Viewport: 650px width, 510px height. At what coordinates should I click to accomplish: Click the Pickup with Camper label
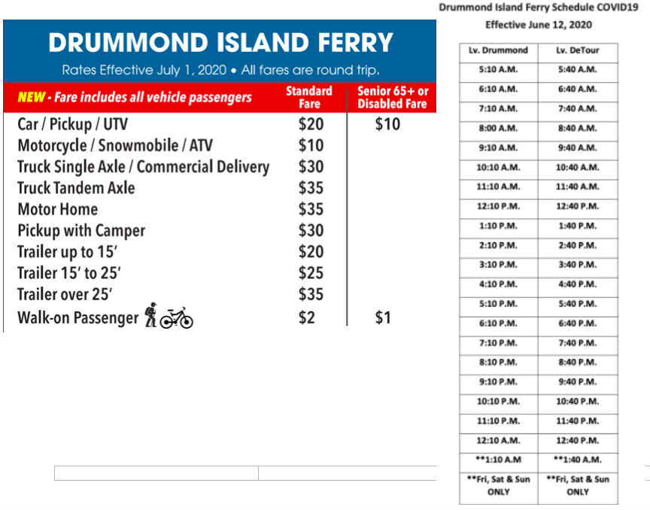pos(81,230)
